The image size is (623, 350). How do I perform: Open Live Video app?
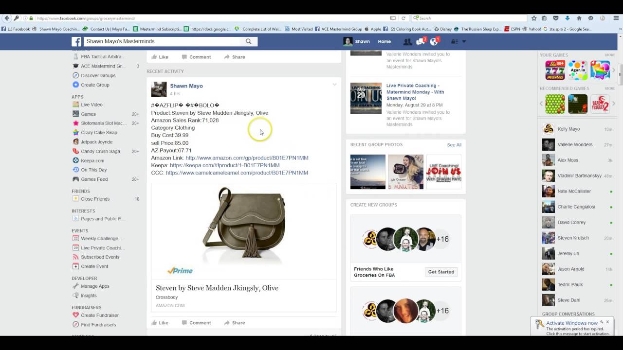click(88, 105)
